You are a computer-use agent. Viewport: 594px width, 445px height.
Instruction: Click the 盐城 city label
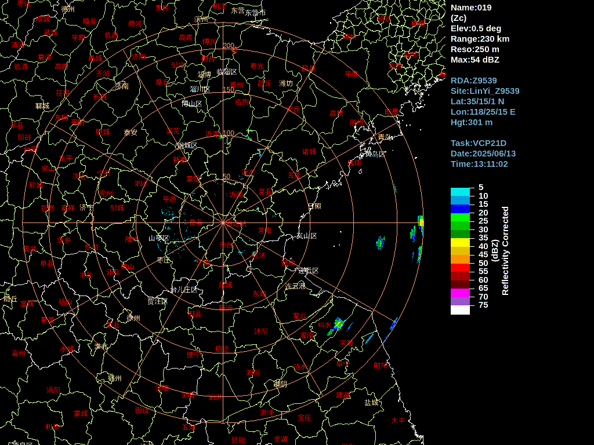372,403
